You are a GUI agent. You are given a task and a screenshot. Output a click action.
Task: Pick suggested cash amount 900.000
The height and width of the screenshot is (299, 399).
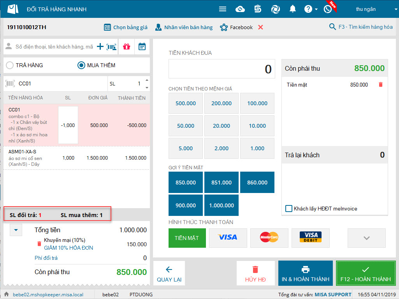click(186, 205)
